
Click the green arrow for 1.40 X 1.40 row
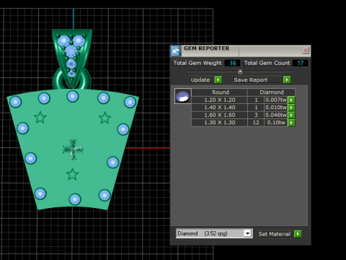(291, 108)
